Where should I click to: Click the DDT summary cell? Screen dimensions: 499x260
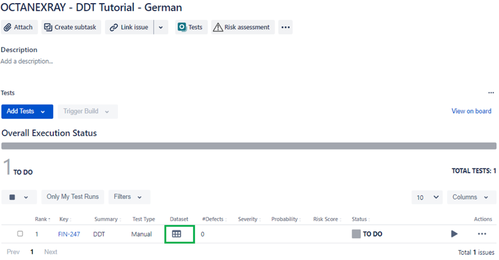[99, 234]
